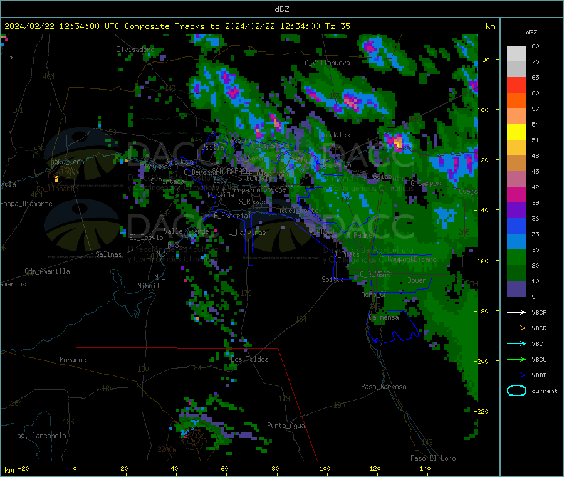Click the Carmensa map label
The image size is (564, 477).
point(384,317)
